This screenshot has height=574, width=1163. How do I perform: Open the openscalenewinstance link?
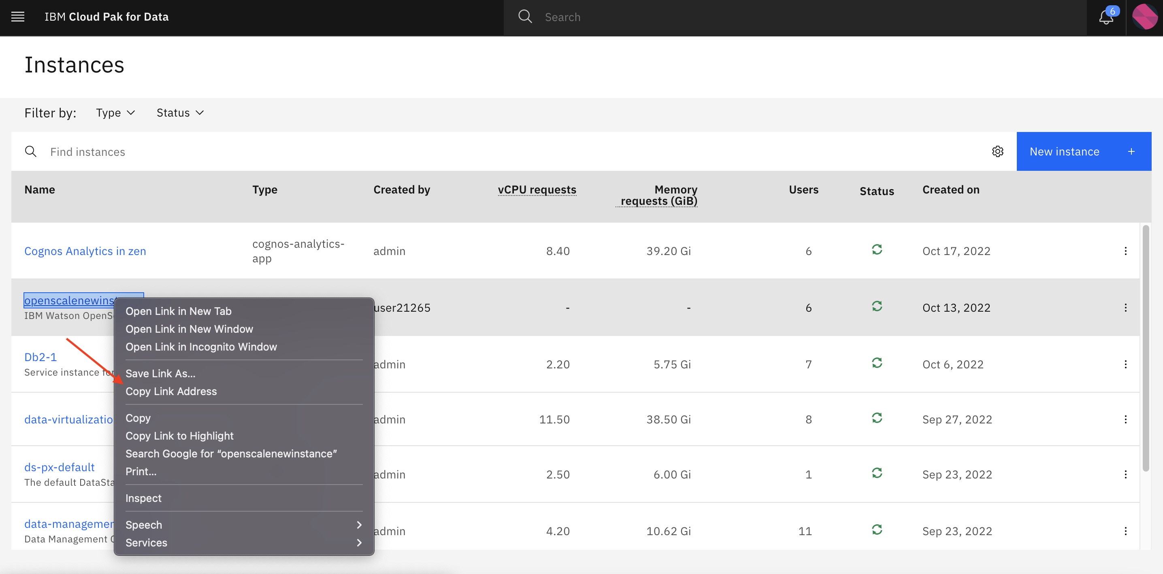(70, 300)
